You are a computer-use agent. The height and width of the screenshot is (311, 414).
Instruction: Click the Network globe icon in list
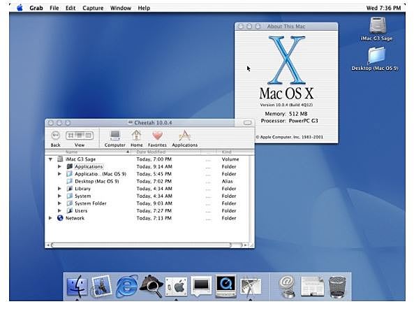pos(60,218)
